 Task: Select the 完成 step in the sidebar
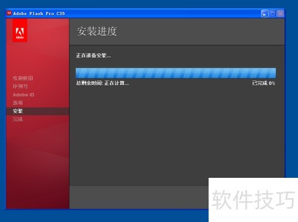click(18, 119)
